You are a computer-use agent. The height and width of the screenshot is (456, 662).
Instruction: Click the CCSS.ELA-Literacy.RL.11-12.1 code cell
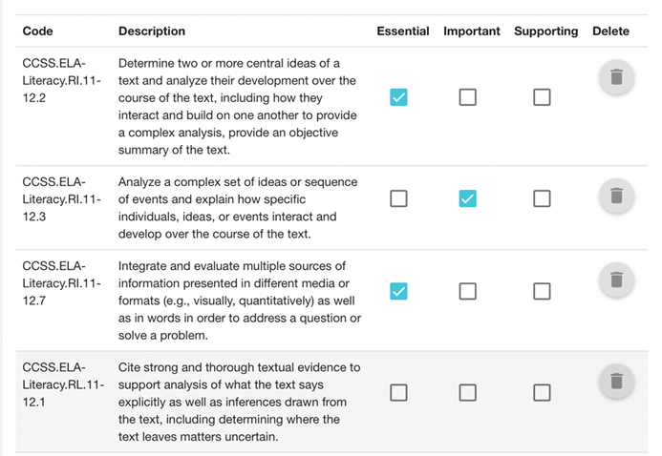pos(63,384)
